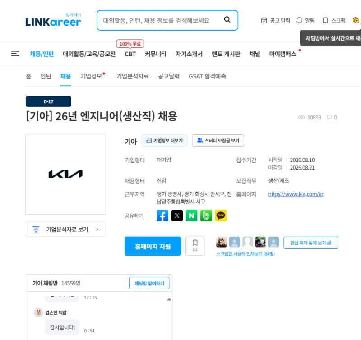Click 채팅방 참여하기 button
The image size is (361, 340).
pos(149,283)
